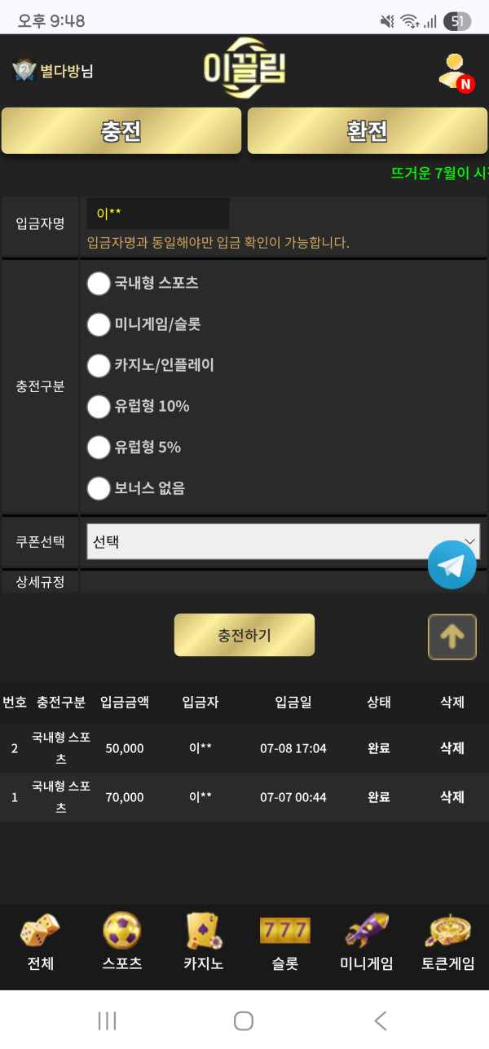Tap the Telegram support icon
The width and height of the screenshot is (489, 1049).
click(452, 564)
